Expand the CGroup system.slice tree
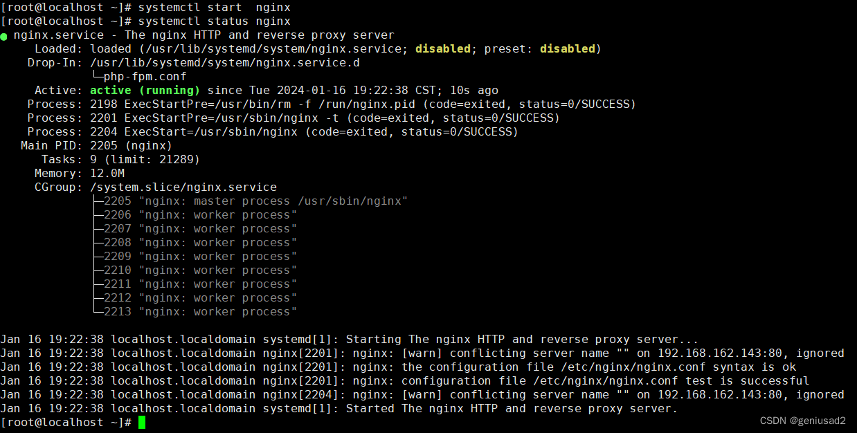Screen dimensions: 857x433 [x=183, y=187]
